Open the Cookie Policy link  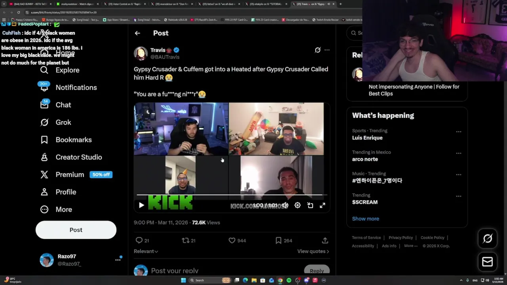(x=433, y=237)
